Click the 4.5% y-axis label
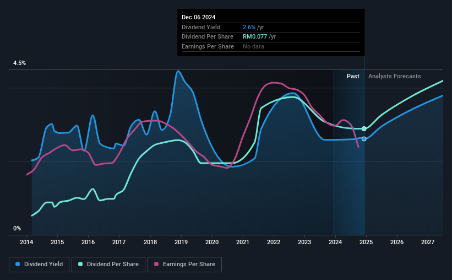452x280 pixels. (x=19, y=63)
